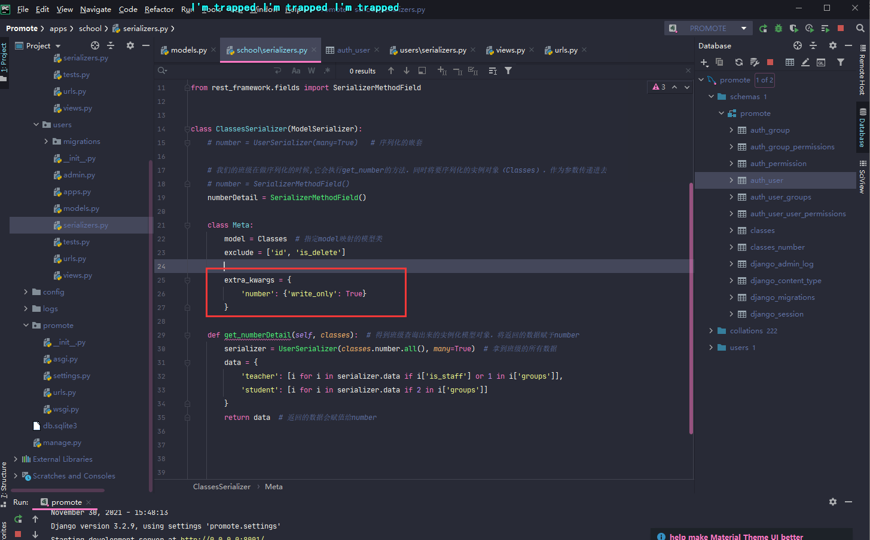Run with coverage shield icon

[793, 28]
